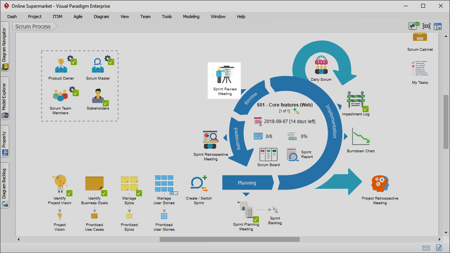
Task: Open the Daily Scrum icon
Action: pyautogui.click(x=321, y=66)
